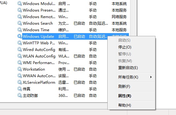The width and height of the screenshot is (176, 115).
Task: Open 属性(R) from context menu
Action: [125, 96]
